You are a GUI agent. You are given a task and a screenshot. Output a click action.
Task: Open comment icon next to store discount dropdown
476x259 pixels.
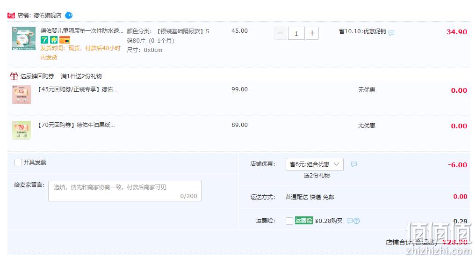tap(353, 164)
